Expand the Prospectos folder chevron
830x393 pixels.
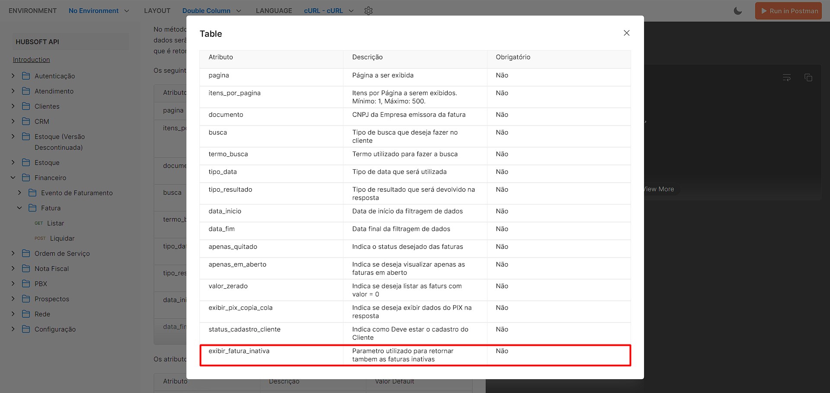pyautogui.click(x=13, y=299)
